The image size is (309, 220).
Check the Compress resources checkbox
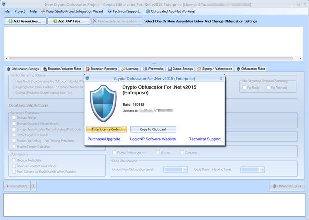(x=182, y=152)
